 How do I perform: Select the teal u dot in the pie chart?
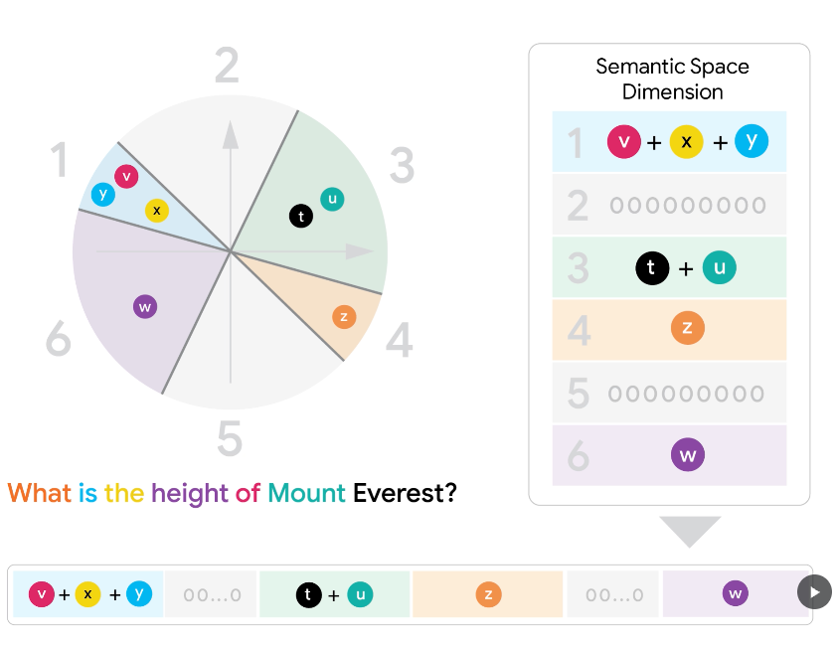click(x=332, y=199)
